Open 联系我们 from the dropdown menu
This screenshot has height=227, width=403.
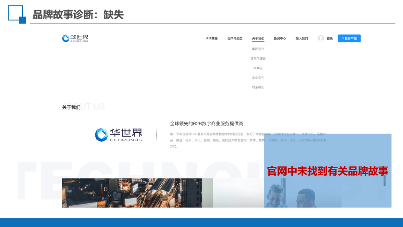pyautogui.click(x=258, y=87)
